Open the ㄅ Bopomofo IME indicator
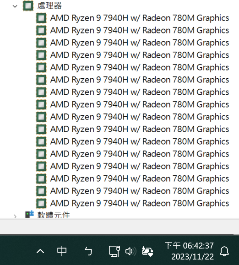 point(88,251)
